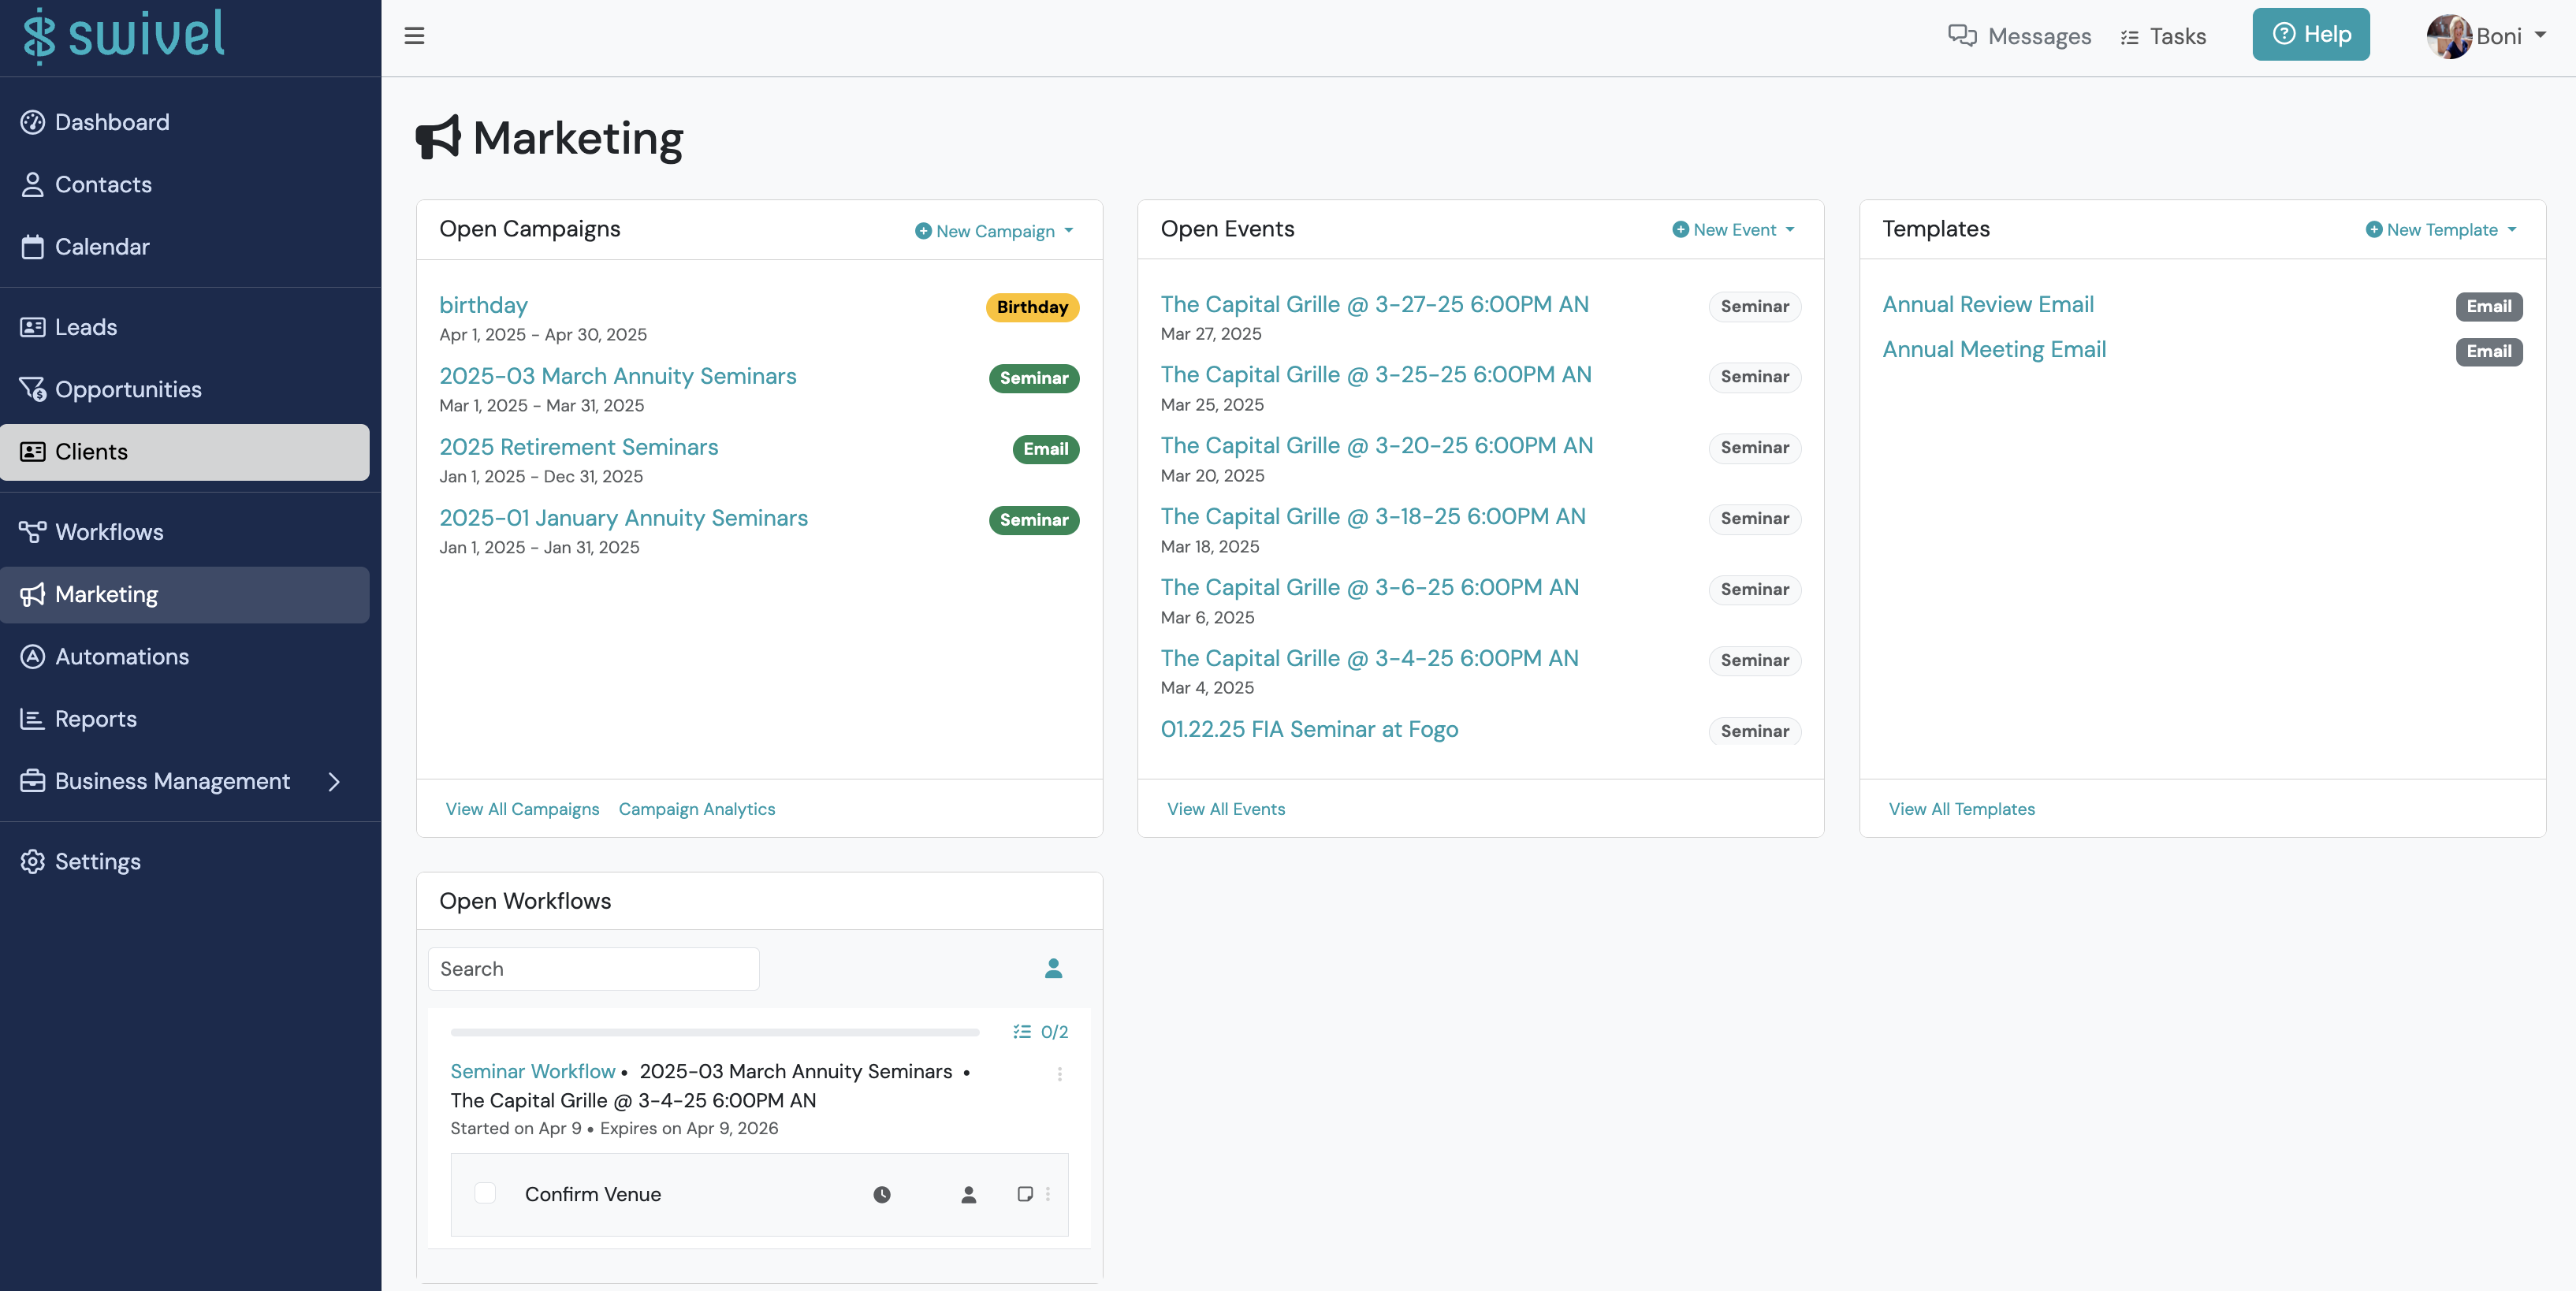This screenshot has width=2576, height=1291.
Task: Open the workflow checklist icon showing 0/2
Action: tap(1022, 1031)
